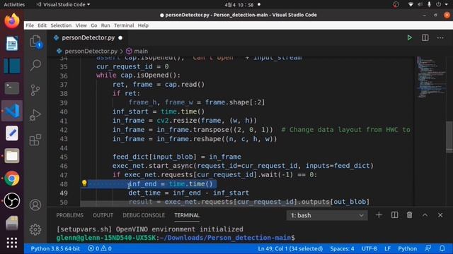This screenshot has width=453, height=254.
Task: Switch to the OUTPUT panel tab
Action: [103, 215]
